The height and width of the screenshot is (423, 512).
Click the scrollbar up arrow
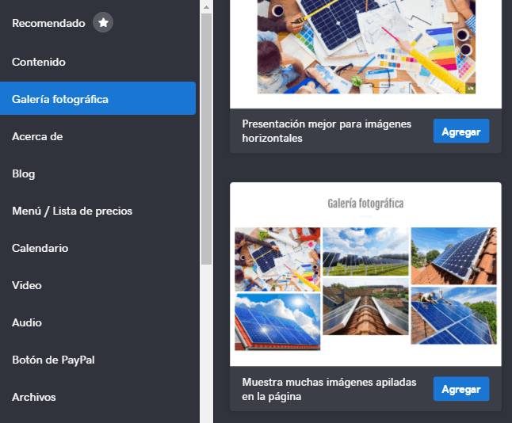click(206, 7)
